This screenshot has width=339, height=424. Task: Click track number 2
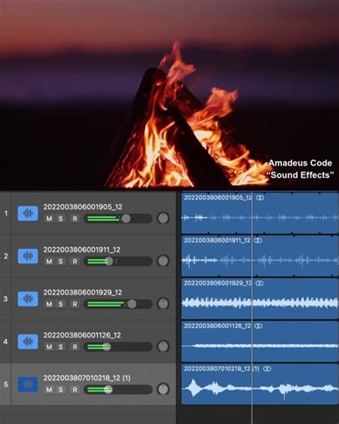pyautogui.click(x=6, y=256)
